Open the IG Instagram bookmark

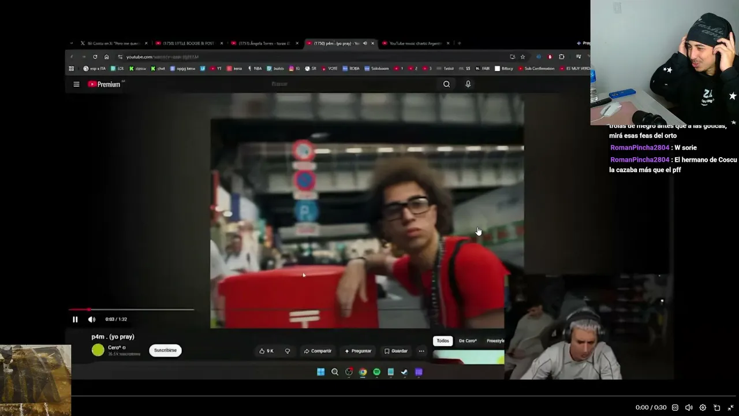[294, 68]
